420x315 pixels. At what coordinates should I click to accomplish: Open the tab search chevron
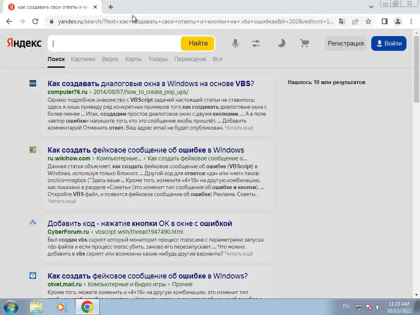coord(371,7)
